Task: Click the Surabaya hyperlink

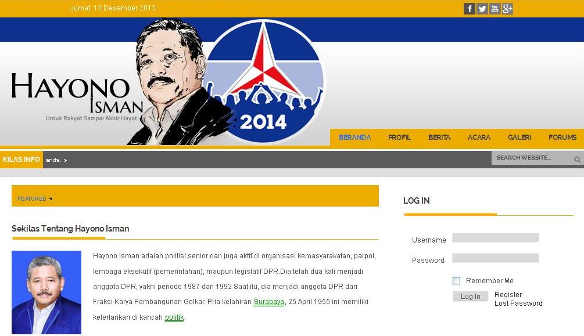Action: pyautogui.click(x=268, y=302)
